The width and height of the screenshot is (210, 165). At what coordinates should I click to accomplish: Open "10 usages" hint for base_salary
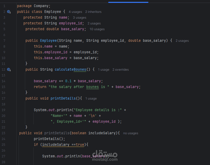[x=97, y=29]
